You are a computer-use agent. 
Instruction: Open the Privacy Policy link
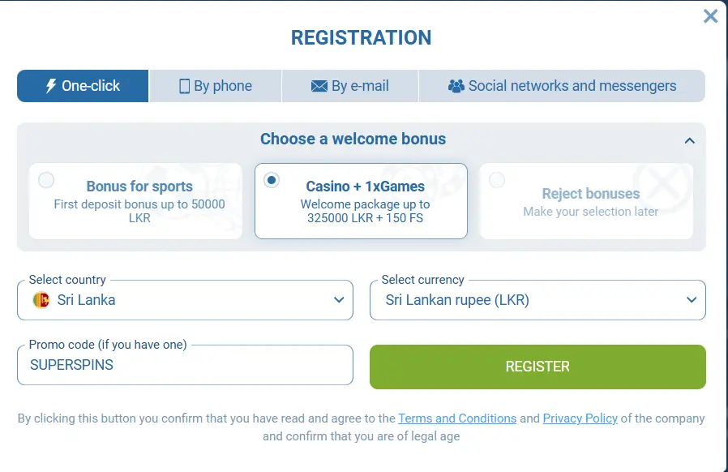click(x=580, y=418)
